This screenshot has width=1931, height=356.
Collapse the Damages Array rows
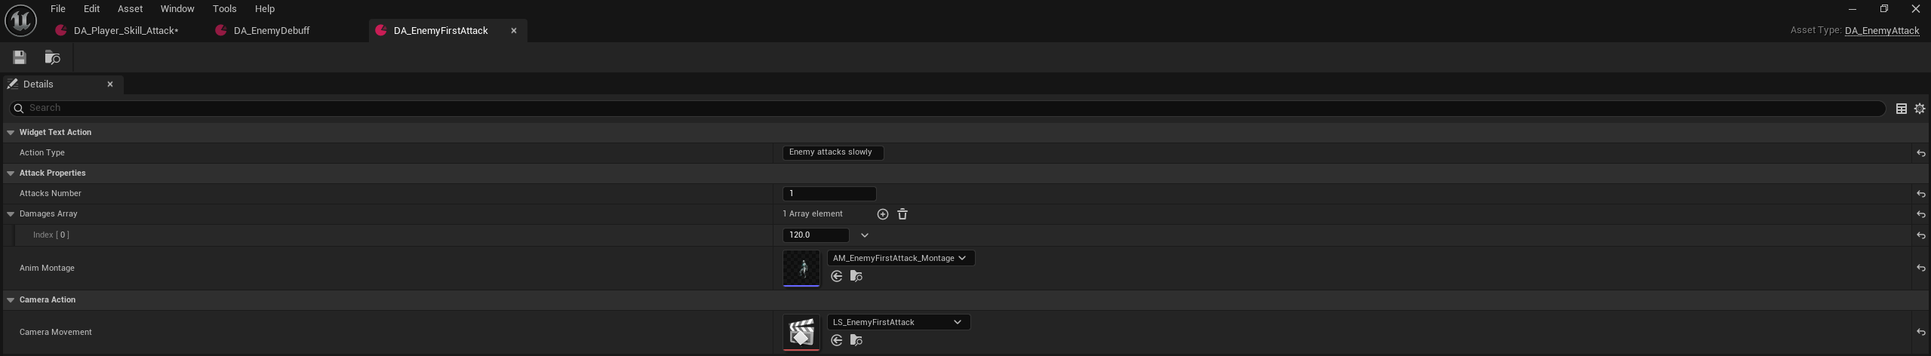tap(11, 214)
